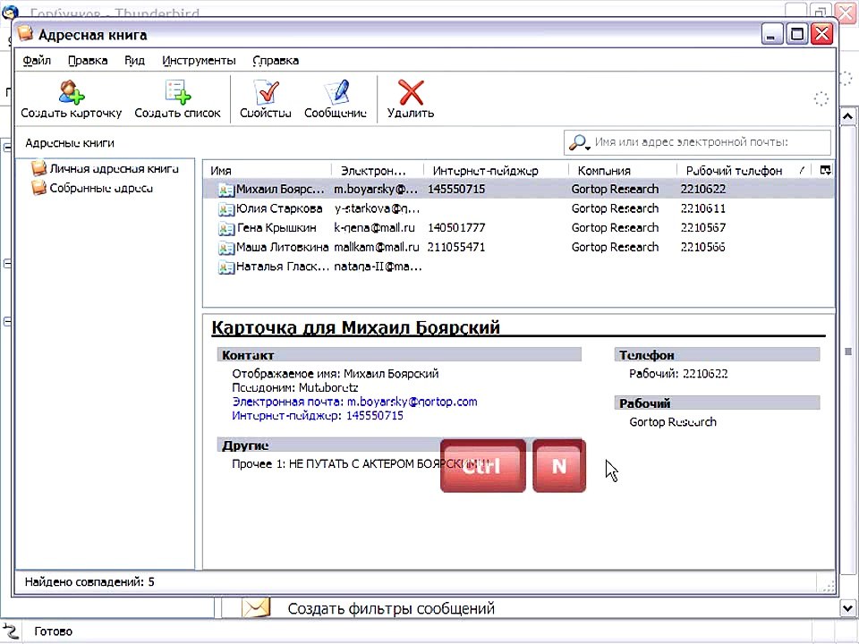Click the pager number 140501777
Image resolution: width=859 pixels, height=644 pixels.
click(456, 228)
